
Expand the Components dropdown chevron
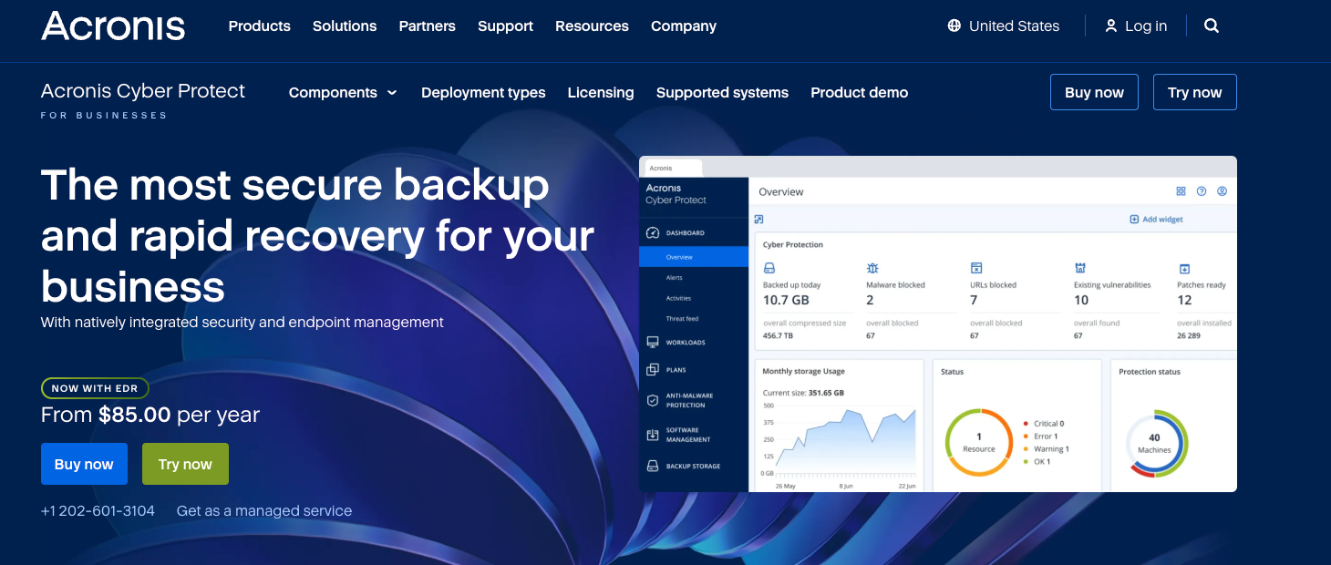point(392,93)
